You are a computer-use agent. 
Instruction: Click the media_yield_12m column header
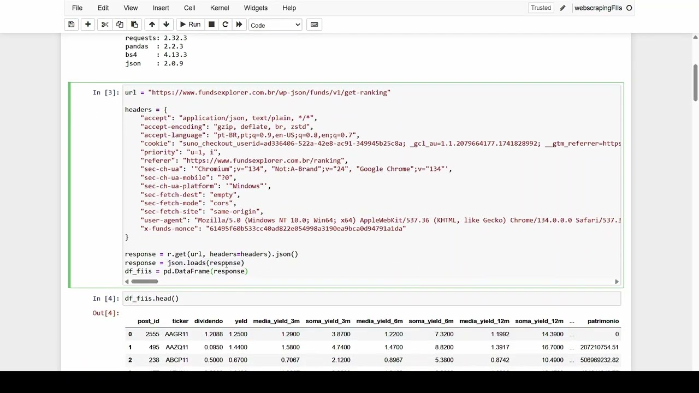coord(484,321)
